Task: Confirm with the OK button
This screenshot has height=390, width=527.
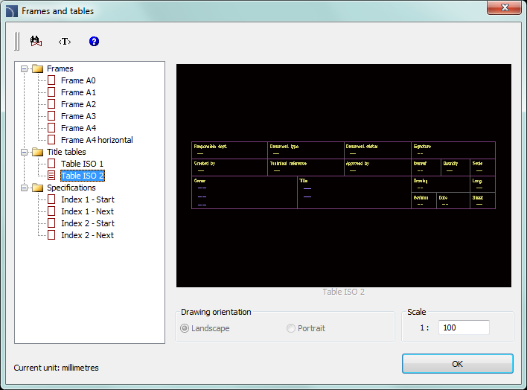Action: [x=458, y=364]
